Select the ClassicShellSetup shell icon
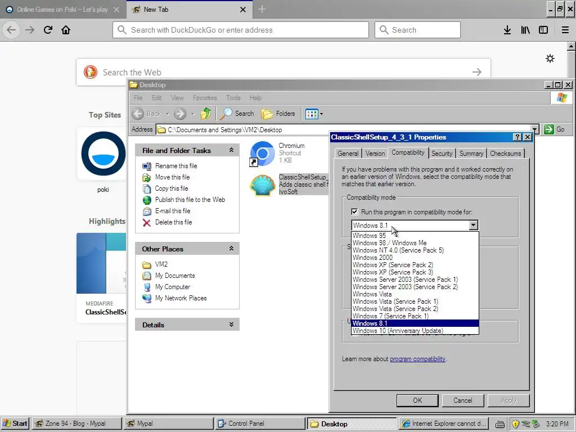 pyautogui.click(x=262, y=184)
